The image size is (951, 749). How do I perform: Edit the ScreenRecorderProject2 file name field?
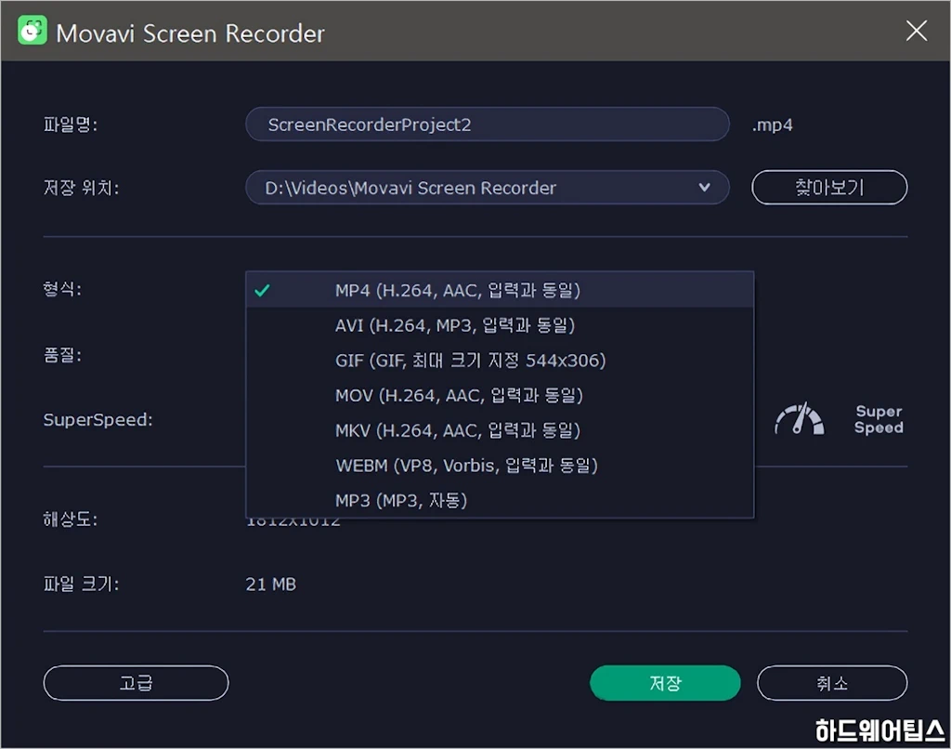pyautogui.click(x=487, y=125)
